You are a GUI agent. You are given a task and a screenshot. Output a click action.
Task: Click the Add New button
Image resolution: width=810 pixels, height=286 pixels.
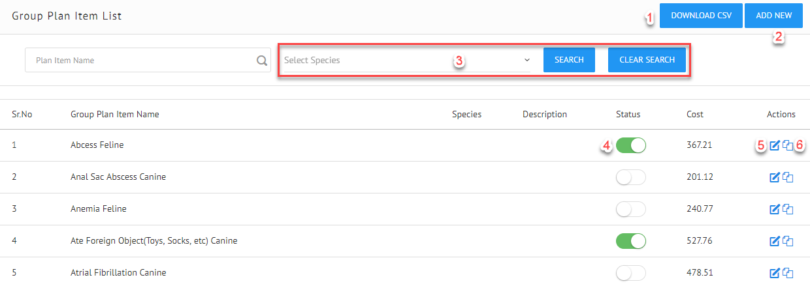773,16
